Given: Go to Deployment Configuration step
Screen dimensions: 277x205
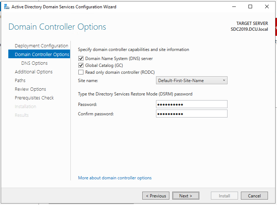Looking at the screenshot, I should pos(41,46).
